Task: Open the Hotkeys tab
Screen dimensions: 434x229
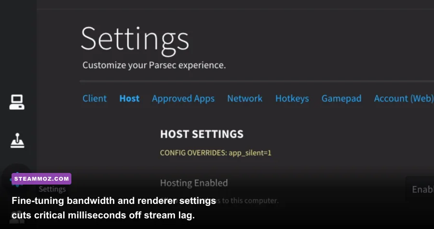Action: coord(292,99)
